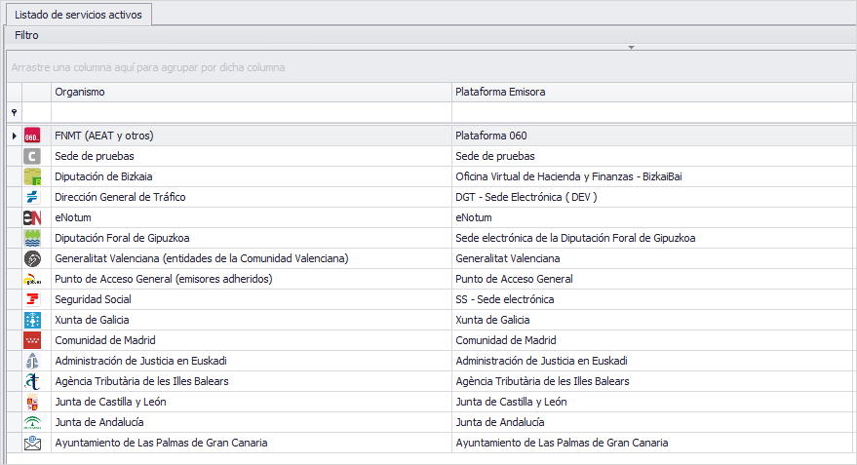Viewport: 857px width, 465px height.
Task: Click the group-by-column drop area text
Action: pyautogui.click(x=148, y=68)
